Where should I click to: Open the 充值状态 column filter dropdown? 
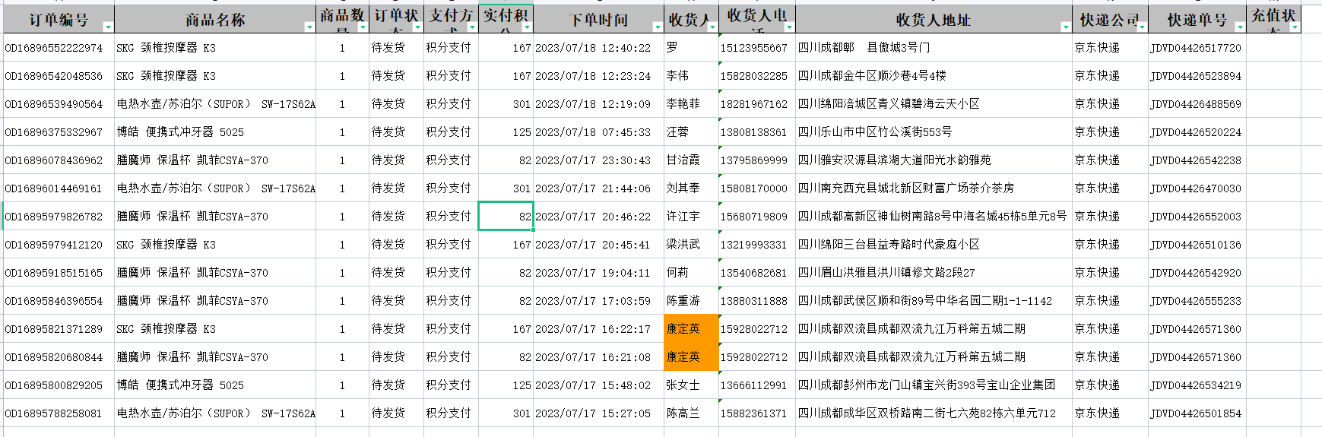pyautogui.click(x=1294, y=27)
